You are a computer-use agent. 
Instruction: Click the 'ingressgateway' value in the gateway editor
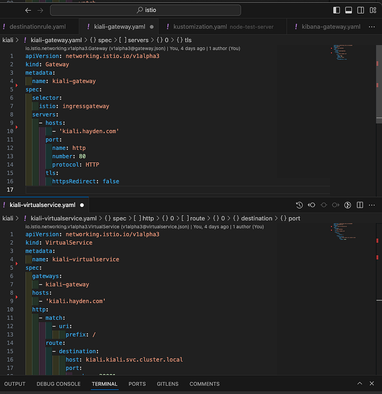tap(86, 106)
